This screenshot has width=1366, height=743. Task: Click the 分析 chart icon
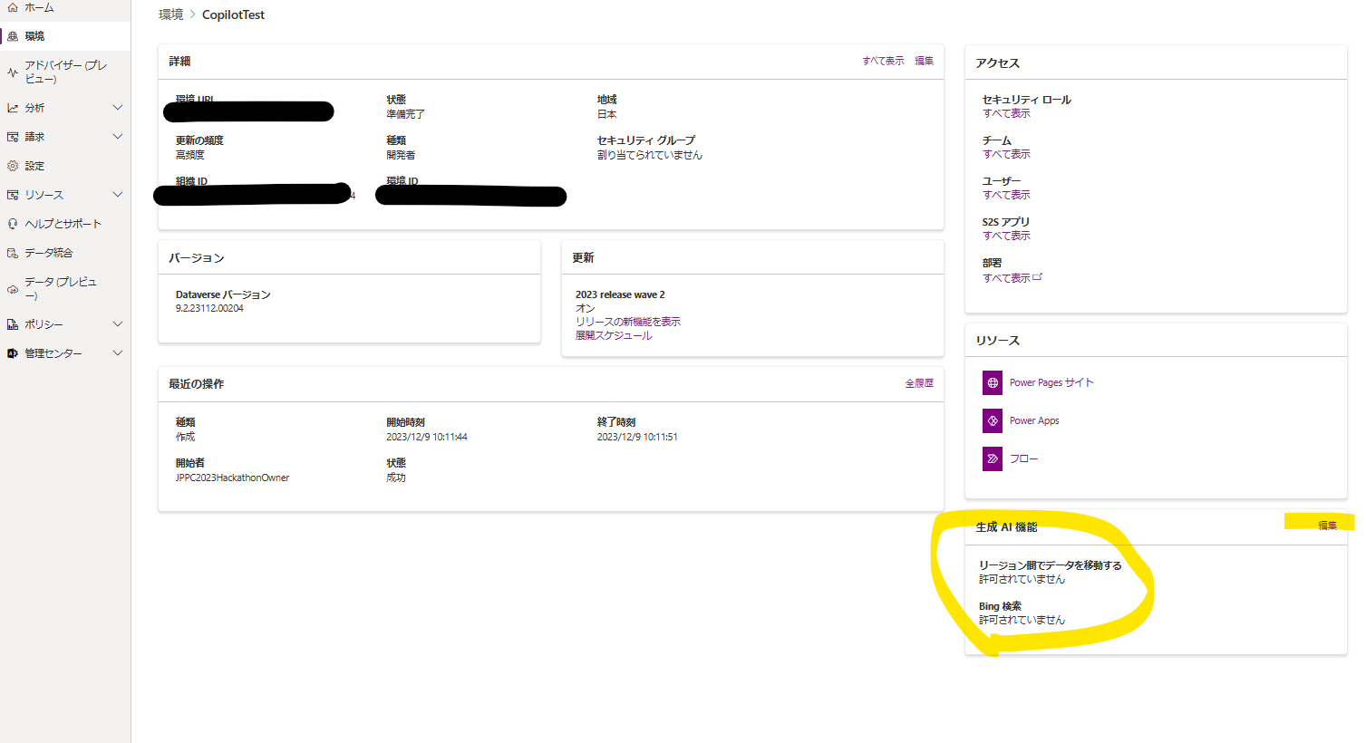[13, 108]
